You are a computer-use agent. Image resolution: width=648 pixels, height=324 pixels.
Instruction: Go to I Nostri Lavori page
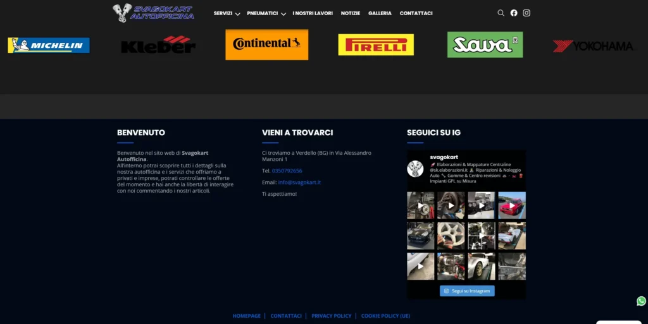(x=313, y=13)
